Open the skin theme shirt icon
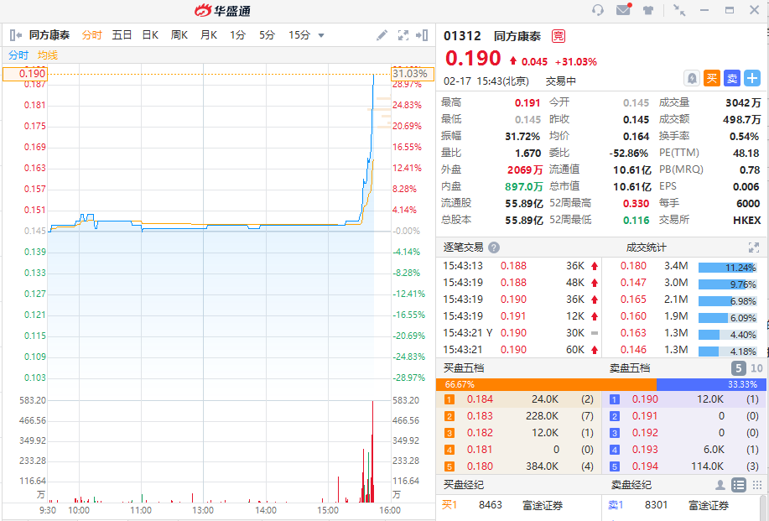The width and height of the screenshot is (769, 521). (x=648, y=10)
